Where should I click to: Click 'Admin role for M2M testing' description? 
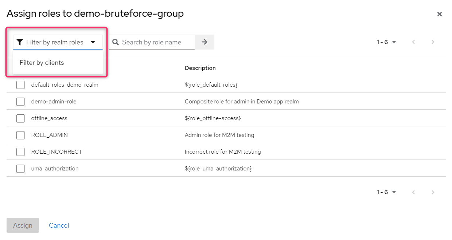219,135
